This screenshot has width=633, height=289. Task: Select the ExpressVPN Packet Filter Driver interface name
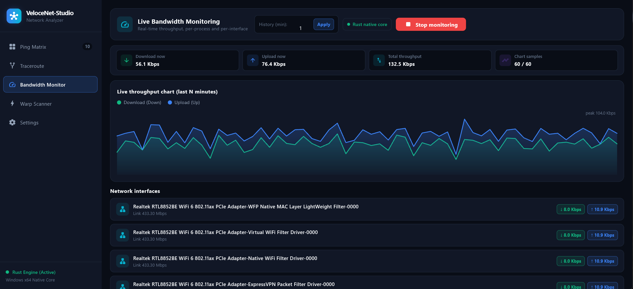tap(234, 284)
